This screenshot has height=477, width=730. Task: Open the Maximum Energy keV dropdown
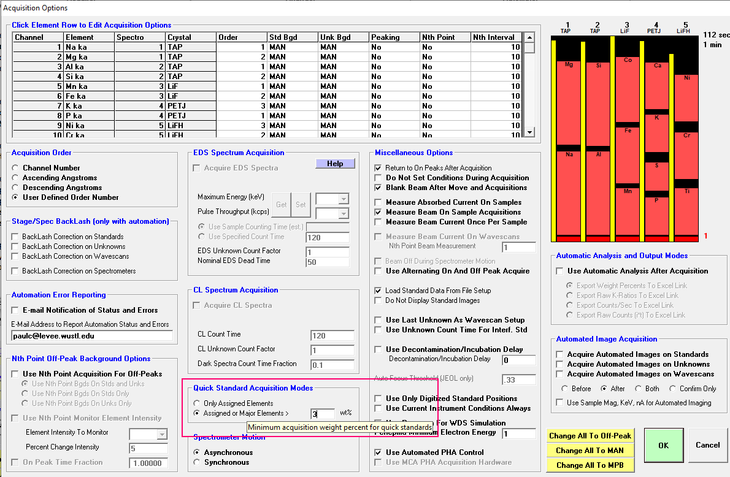(343, 199)
